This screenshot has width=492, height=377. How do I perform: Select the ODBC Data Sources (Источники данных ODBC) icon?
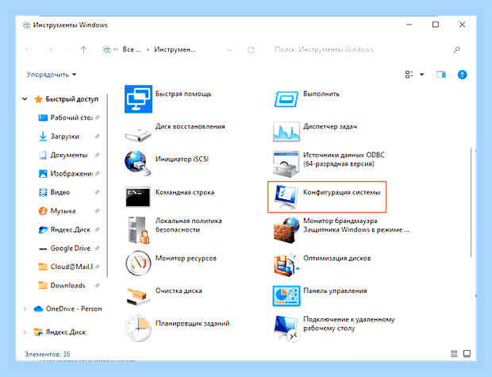click(286, 163)
